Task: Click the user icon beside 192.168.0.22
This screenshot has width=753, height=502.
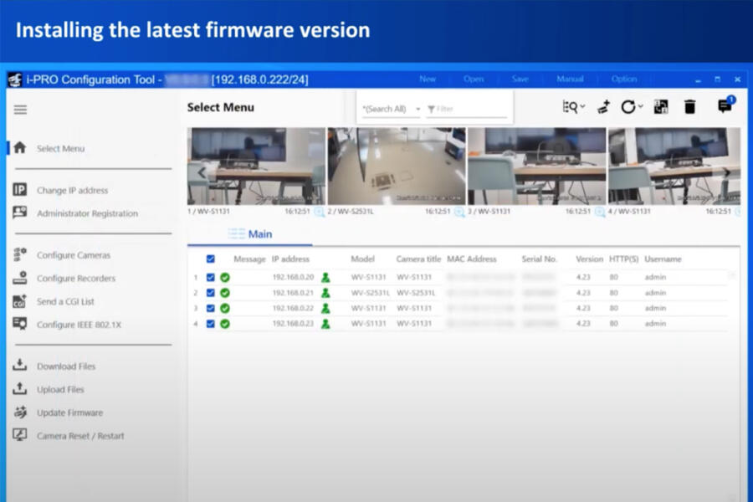Action: pos(325,308)
